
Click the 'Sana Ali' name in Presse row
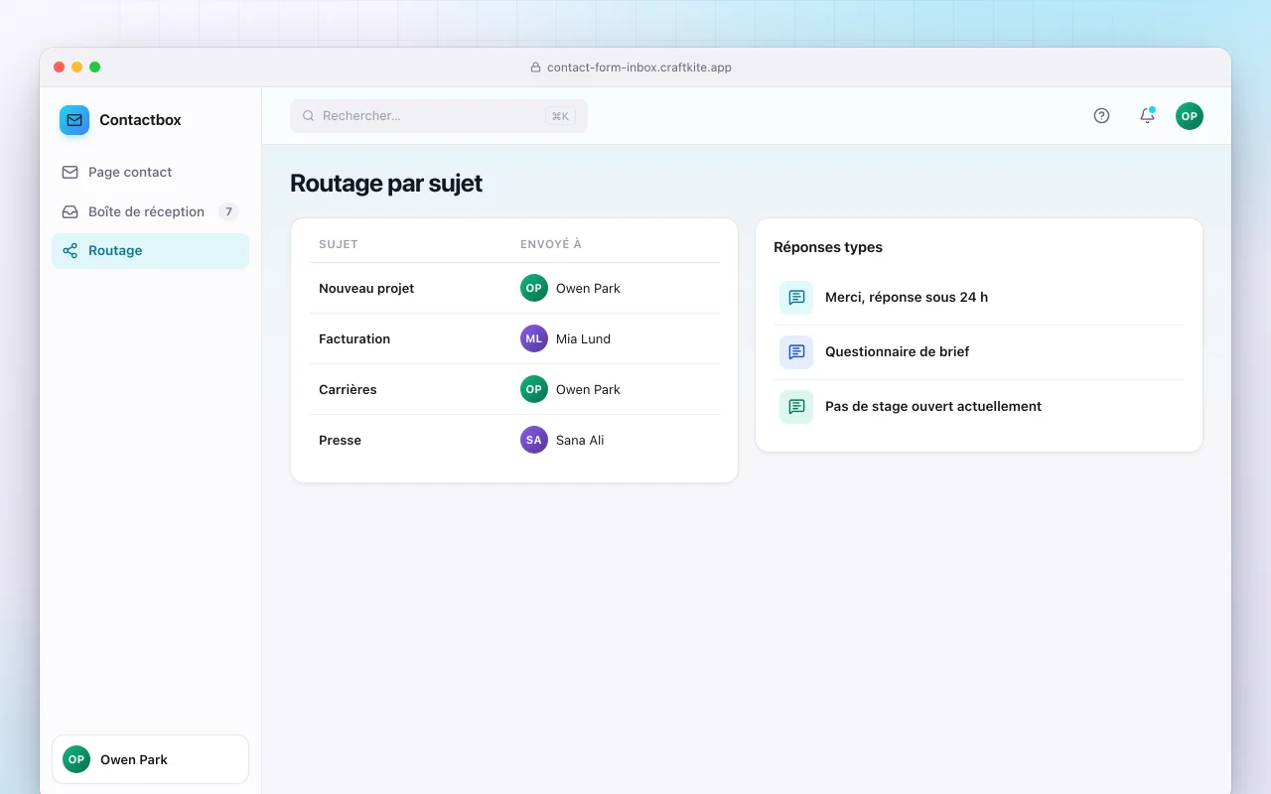(x=580, y=440)
